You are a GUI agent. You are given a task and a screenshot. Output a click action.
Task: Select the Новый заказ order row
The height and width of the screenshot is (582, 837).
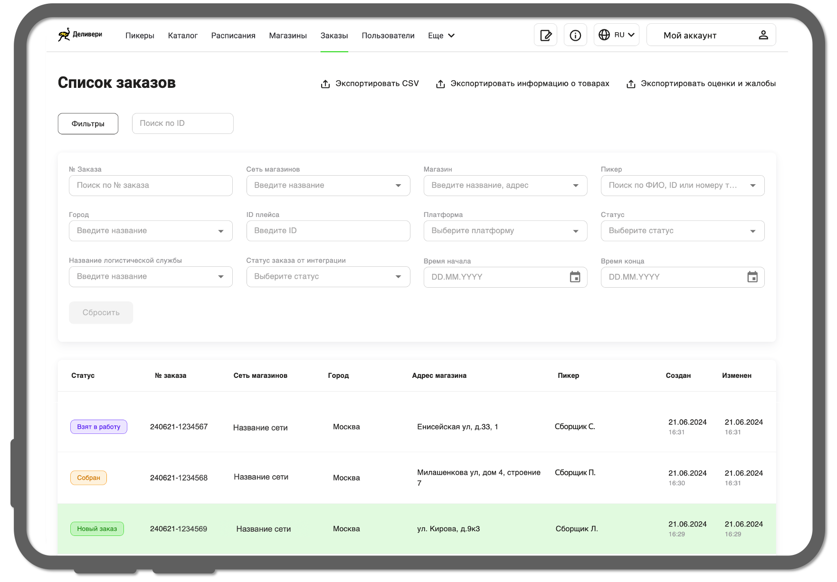pyautogui.click(x=416, y=528)
